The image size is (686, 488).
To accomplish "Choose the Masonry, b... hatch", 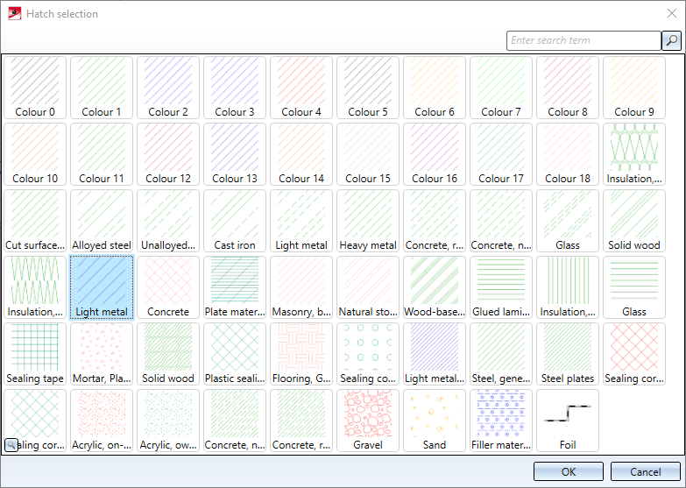I will 301,287.
